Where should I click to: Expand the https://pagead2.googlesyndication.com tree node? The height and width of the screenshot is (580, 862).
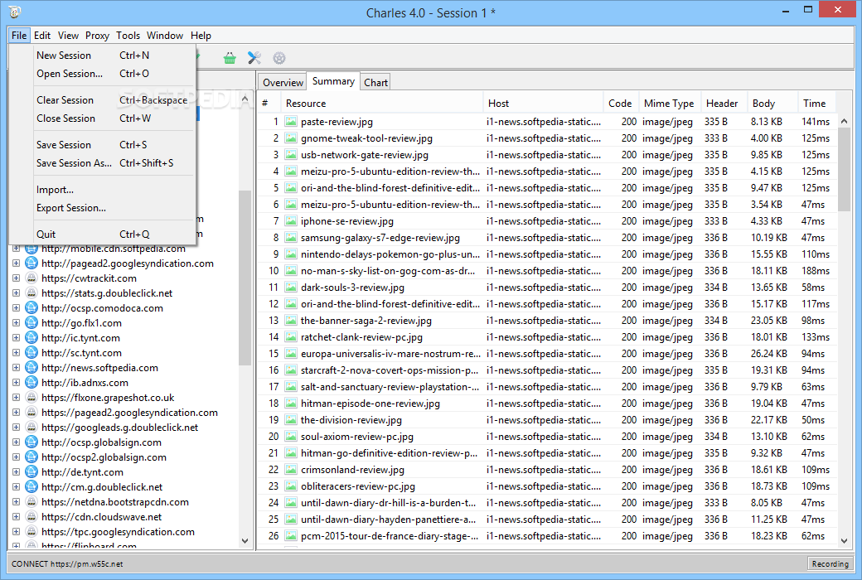click(x=17, y=413)
